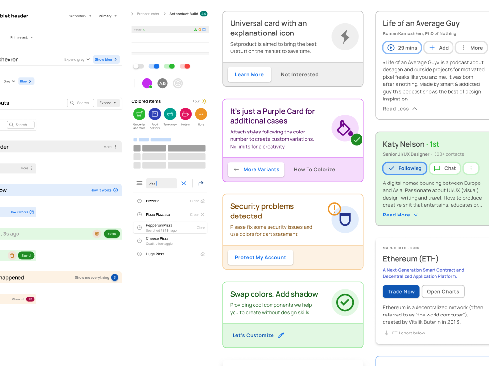Click the Chat button on Katy Nelson card
Image resolution: width=489 pixels, height=366 pixels.
(x=445, y=168)
